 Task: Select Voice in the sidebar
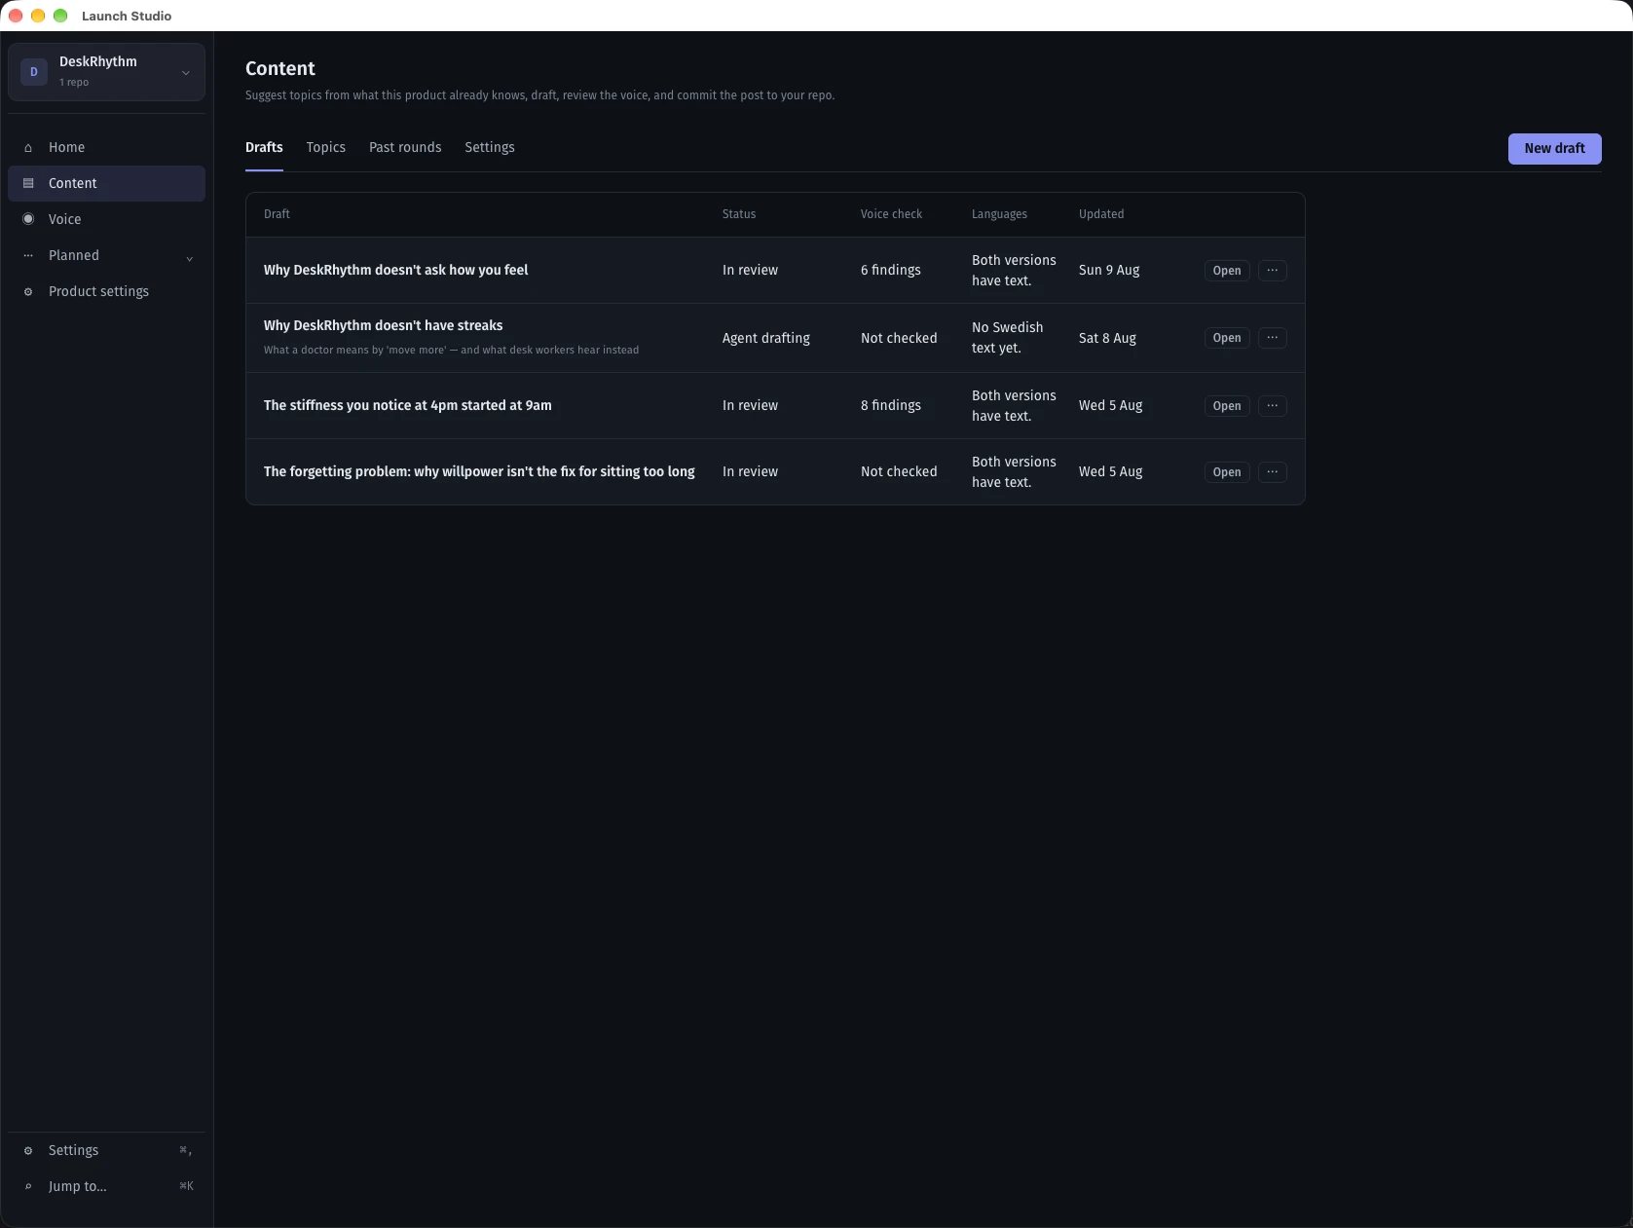(107, 219)
